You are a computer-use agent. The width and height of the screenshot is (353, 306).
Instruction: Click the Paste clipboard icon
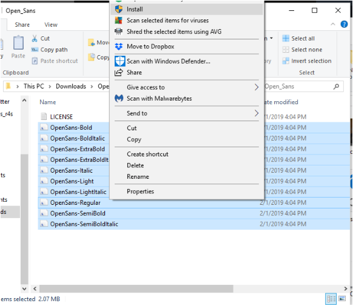tap(18, 42)
